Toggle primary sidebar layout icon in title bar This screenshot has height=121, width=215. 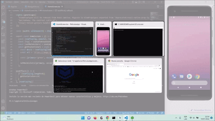[x=133, y=2]
